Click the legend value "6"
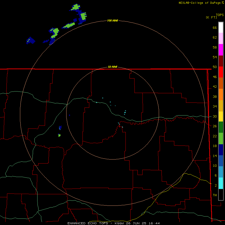 coord(216,175)
